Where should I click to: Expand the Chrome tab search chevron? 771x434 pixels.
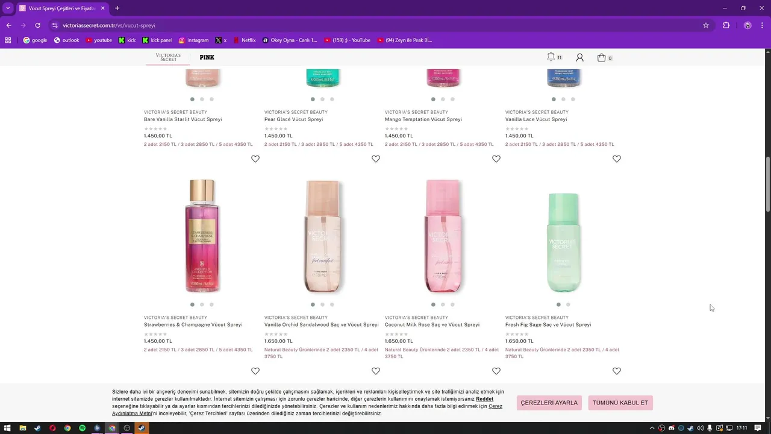(x=8, y=8)
